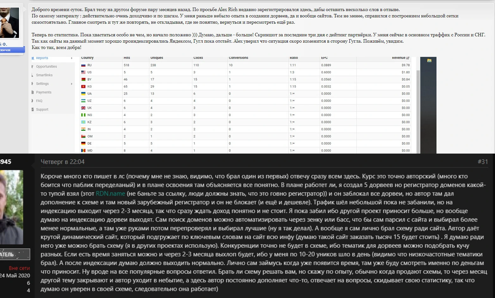
Task: Click the Вне сети offline status text
Action: [19, 268]
